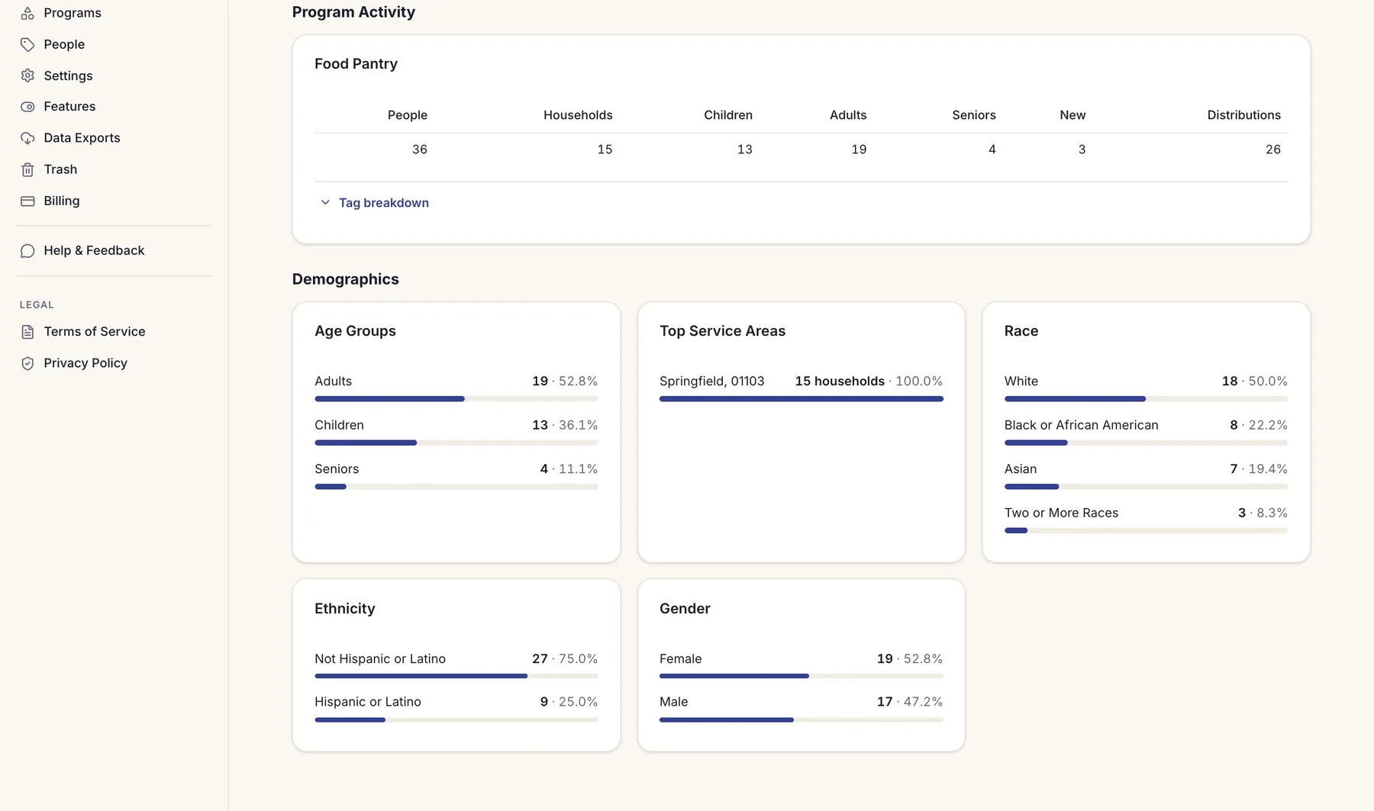The height and width of the screenshot is (811, 1374).
Task: Click the Not Hispanic or Latino bar
Action: pos(456,676)
